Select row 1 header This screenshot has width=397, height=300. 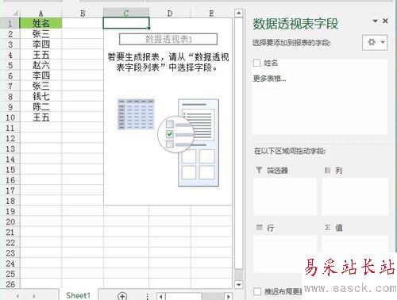click(10, 23)
